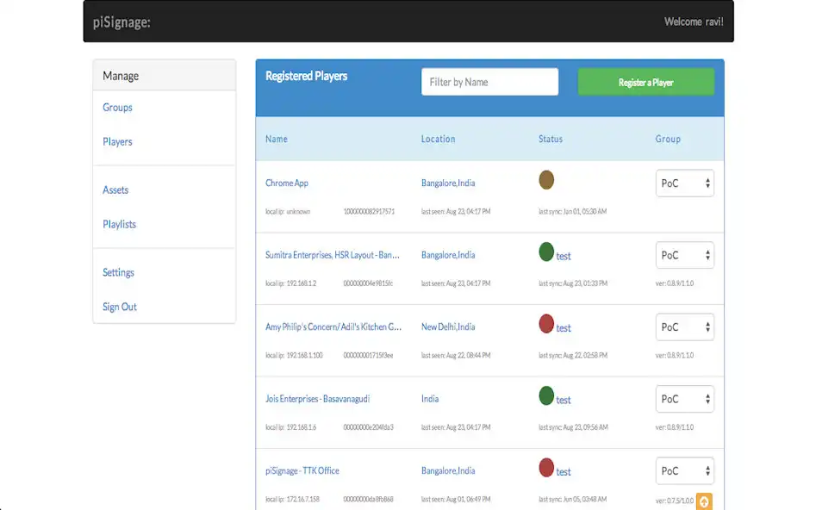The width and height of the screenshot is (816, 510).
Task: Go to Players in the sidebar
Action: pyautogui.click(x=117, y=142)
